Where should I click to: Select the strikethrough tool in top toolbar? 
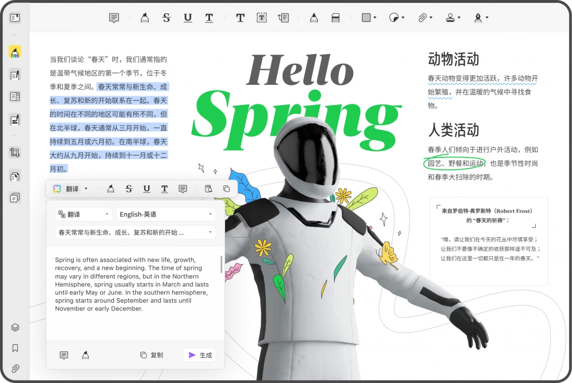tap(166, 17)
